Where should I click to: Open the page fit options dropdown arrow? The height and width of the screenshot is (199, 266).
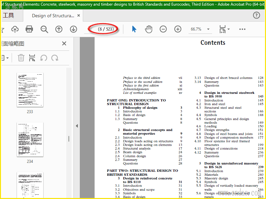click(x=229, y=29)
